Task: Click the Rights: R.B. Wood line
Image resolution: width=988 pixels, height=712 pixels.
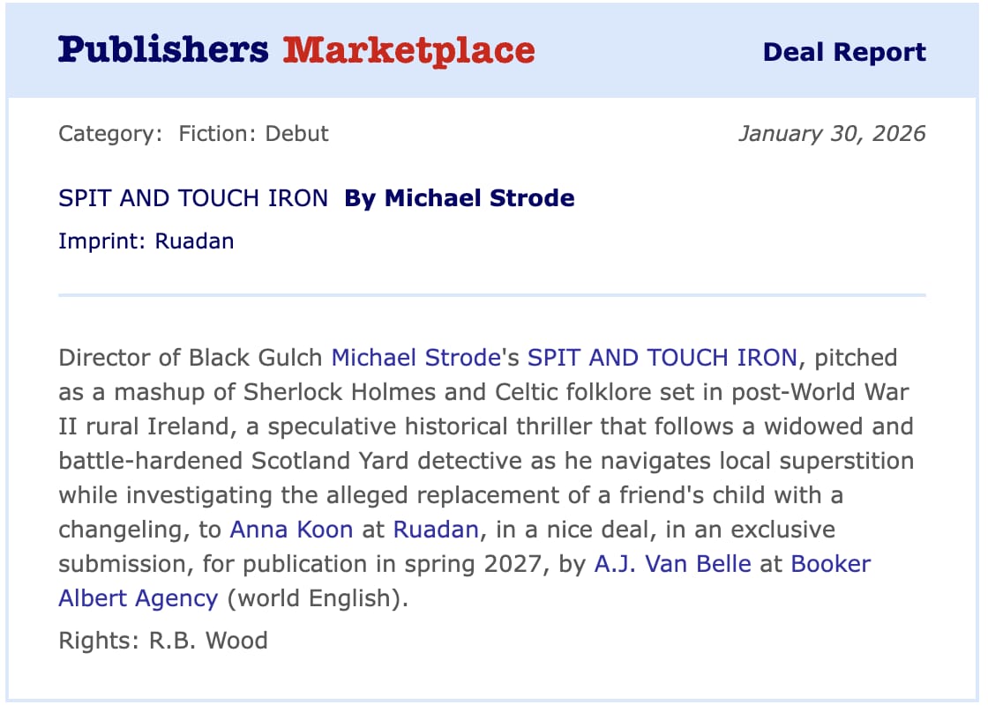Action: [163, 641]
